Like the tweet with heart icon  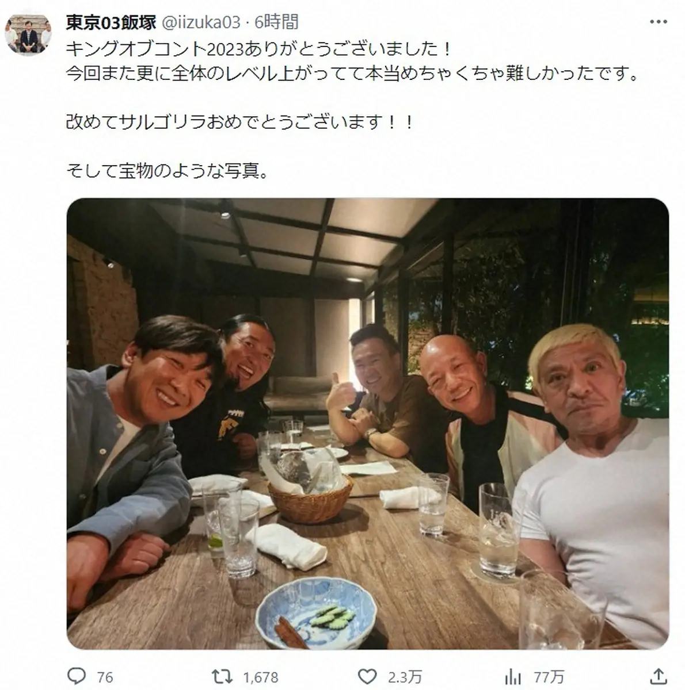coord(367,677)
